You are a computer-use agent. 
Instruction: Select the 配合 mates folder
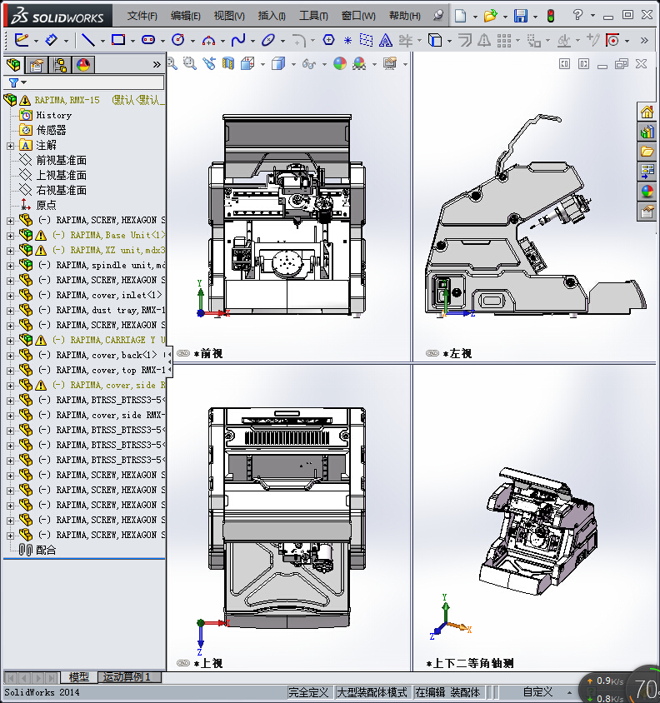click(46, 550)
